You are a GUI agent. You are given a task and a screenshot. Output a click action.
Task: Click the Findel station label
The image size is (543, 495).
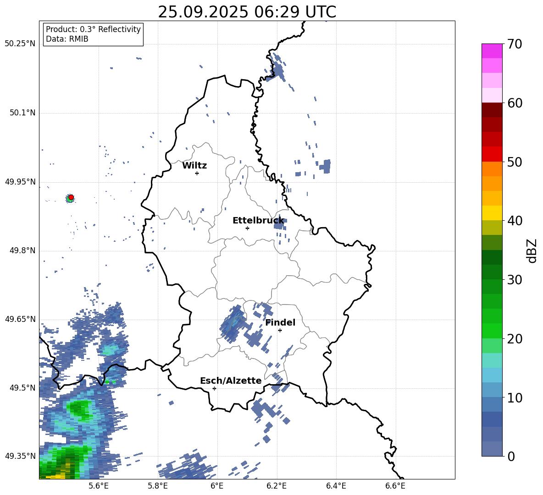[x=280, y=322]
